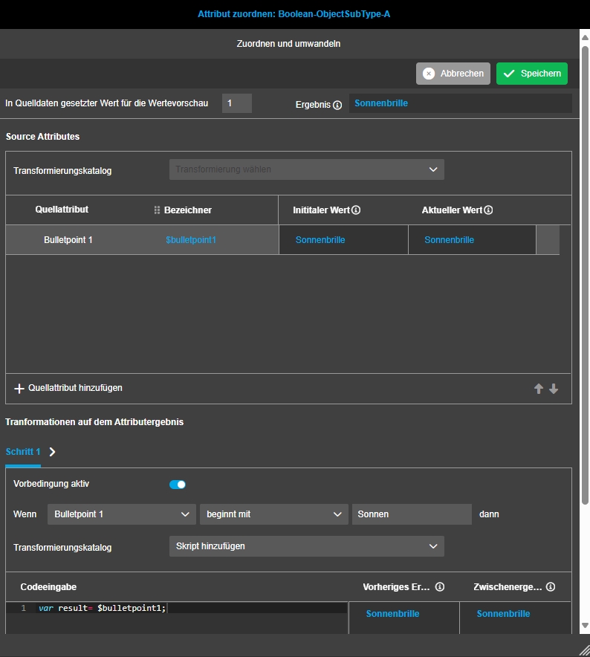Add source attribute via Quellattribut hinzufügen
Viewport: 590px width, 657px height.
(68, 388)
